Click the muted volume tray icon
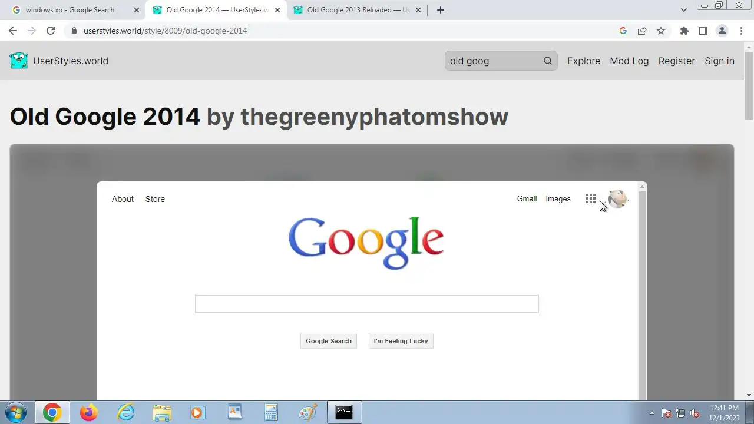The width and height of the screenshot is (754, 424). click(x=695, y=413)
